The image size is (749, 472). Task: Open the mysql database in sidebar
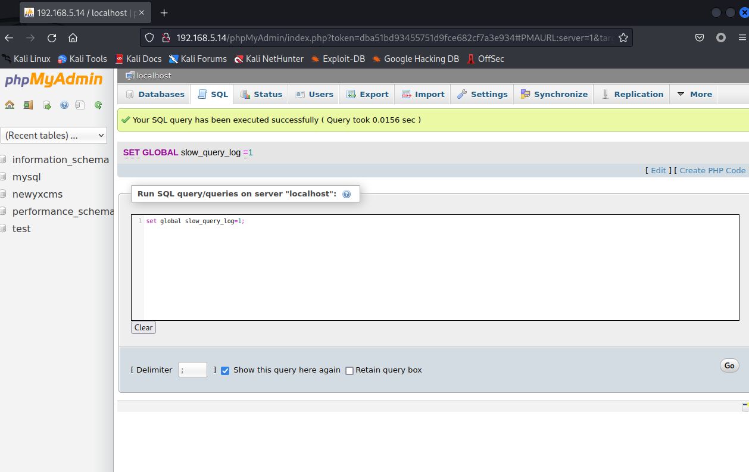tap(26, 177)
